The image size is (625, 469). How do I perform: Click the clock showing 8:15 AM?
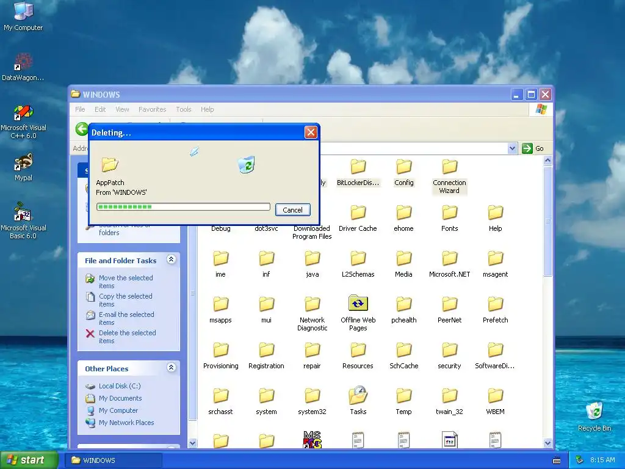coord(602,460)
